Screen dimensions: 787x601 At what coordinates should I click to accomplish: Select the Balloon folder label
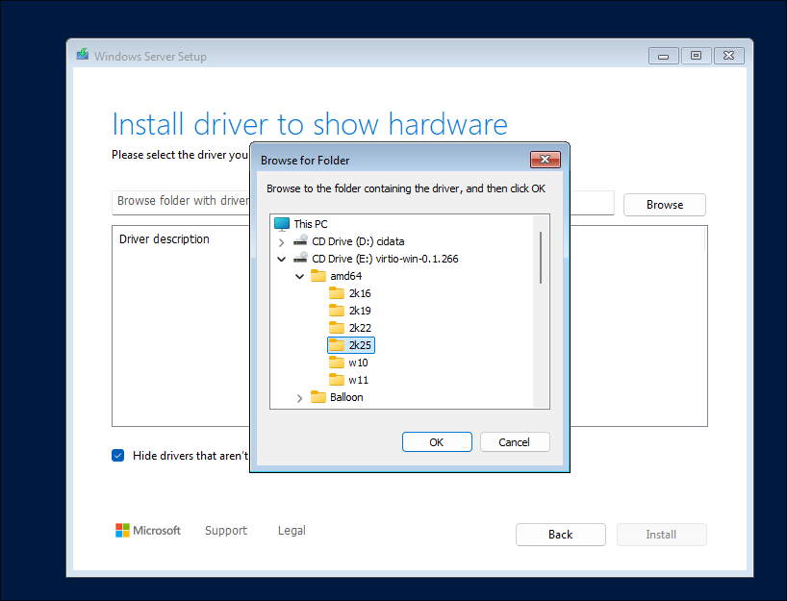pyautogui.click(x=346, y=397)
